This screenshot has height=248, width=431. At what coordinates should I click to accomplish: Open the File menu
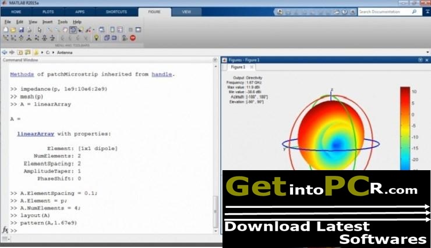tap(8, 21)
